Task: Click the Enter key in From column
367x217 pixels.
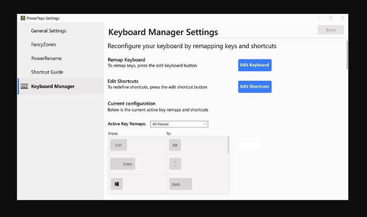Action: coord(123,164)
